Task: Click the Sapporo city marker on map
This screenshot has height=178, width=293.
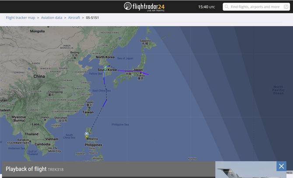Action: [x=145, y=46]
